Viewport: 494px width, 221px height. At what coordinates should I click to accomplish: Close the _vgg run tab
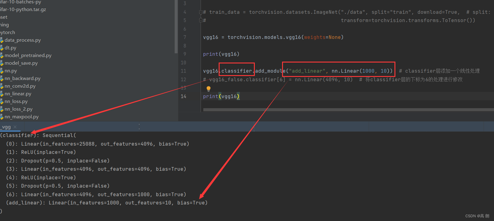point(15,127)
